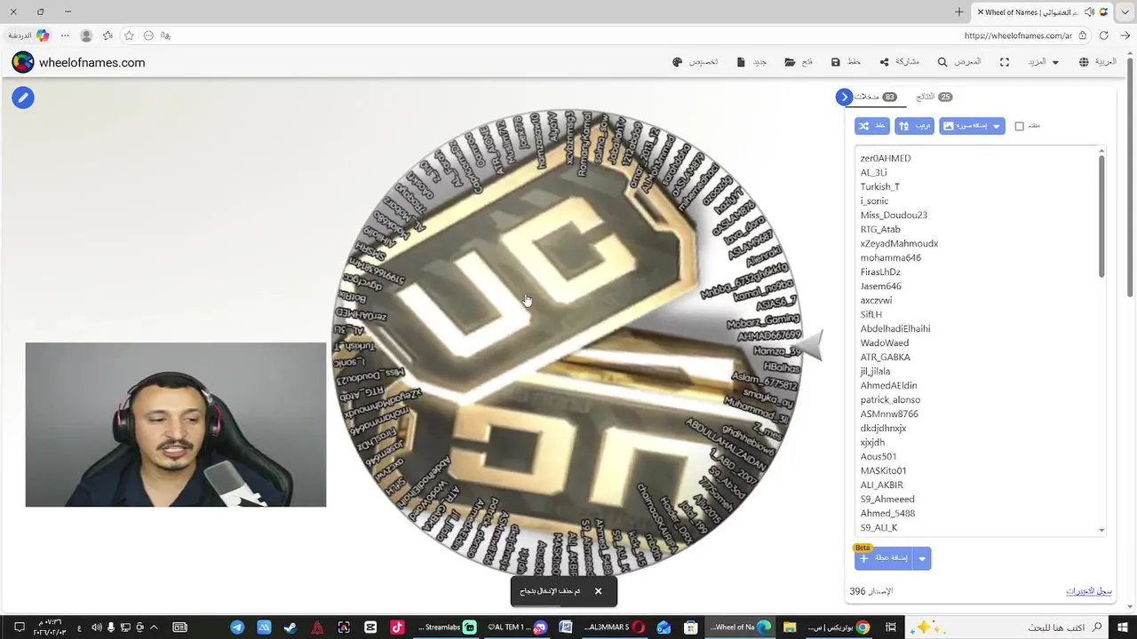This screenshot has height=639, width=1137.
Task: Click the system tray volume icon
Action: point(96,627)
